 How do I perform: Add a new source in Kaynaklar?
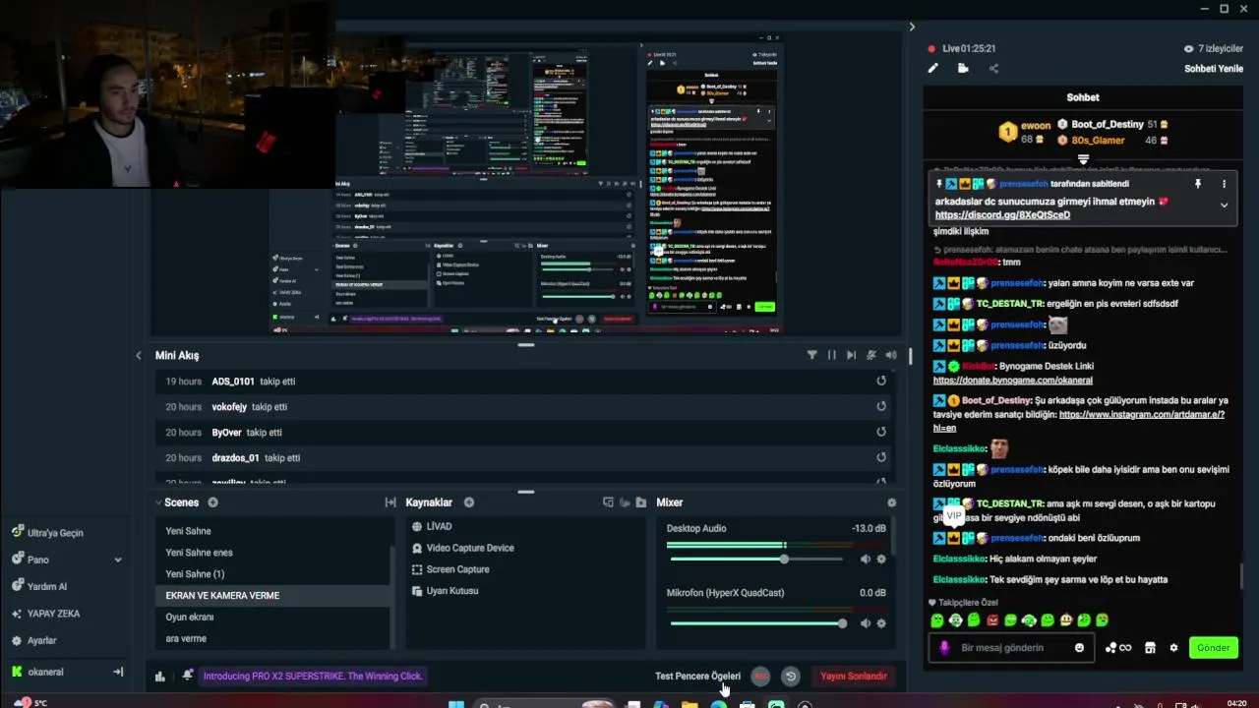pos(469,502)
